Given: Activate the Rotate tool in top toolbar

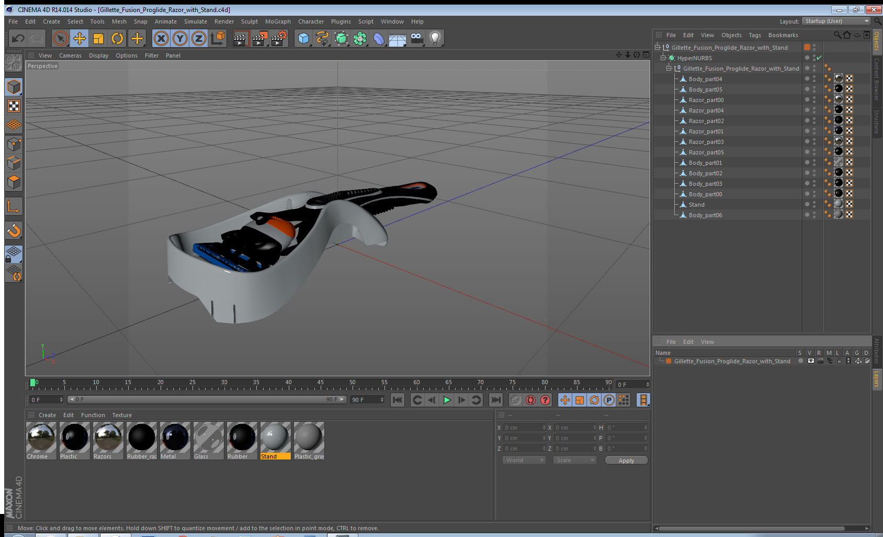Looking at the screenshot, I should (118, 38).
